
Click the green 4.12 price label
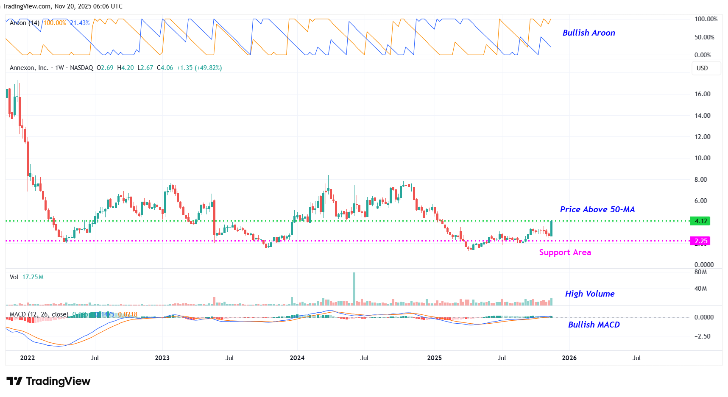(700, 221)
